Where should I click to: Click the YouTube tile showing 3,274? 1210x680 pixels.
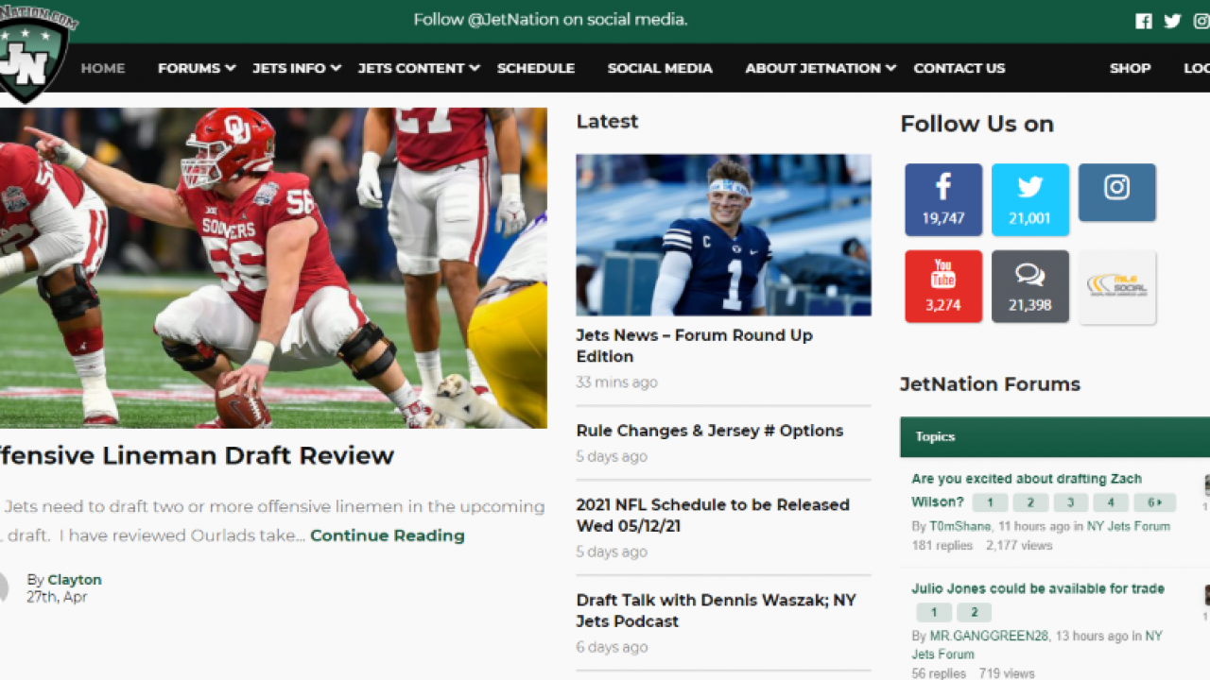tap(942, 286)
